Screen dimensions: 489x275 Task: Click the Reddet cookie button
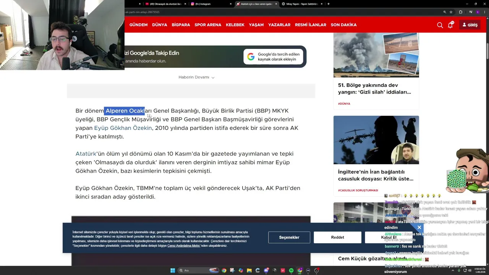[338, 237]
